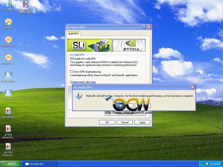Screen dimensions: 223x167
Task: Click the SLI NVIDIA banner image
Action: click(106, 45)
